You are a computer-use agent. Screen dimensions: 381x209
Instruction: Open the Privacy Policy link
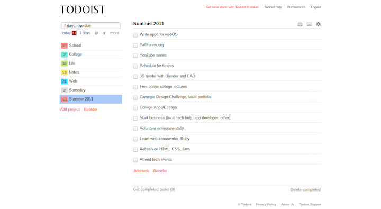point(266,204)
